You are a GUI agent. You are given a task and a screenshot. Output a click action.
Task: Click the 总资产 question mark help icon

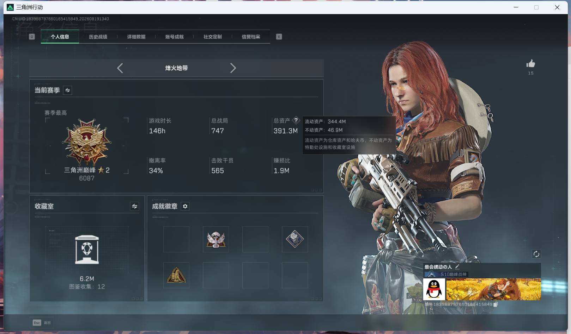coord(296,120)
